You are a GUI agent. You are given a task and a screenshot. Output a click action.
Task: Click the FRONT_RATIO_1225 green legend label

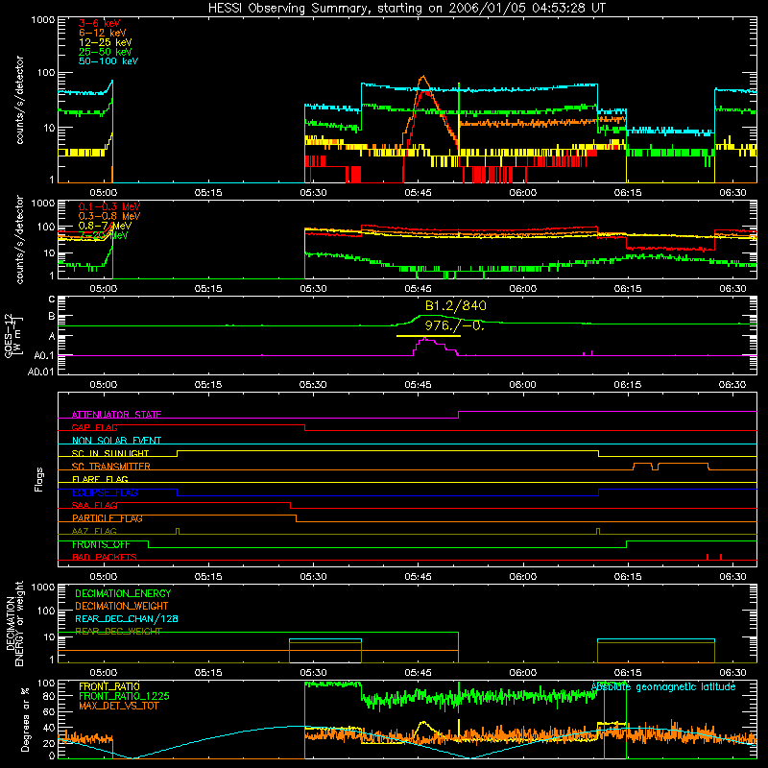pos(124,696)
